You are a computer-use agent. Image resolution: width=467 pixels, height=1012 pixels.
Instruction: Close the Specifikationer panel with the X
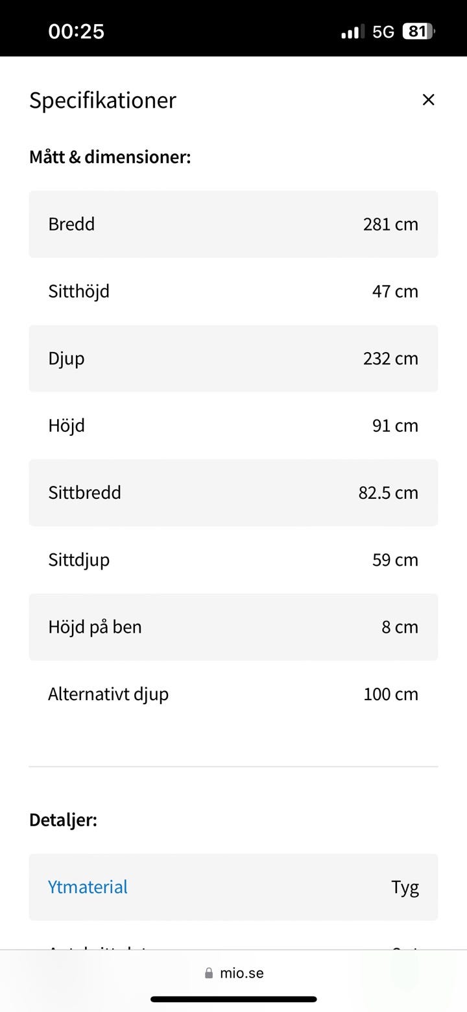428,99
